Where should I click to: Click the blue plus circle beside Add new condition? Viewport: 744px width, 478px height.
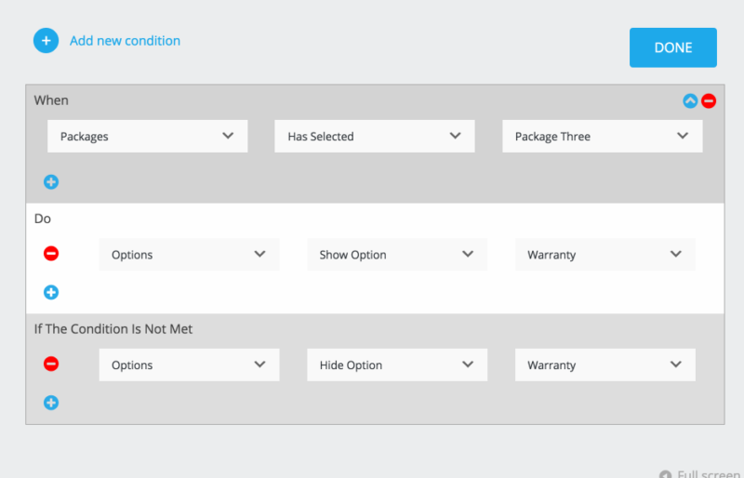point(46,41)
